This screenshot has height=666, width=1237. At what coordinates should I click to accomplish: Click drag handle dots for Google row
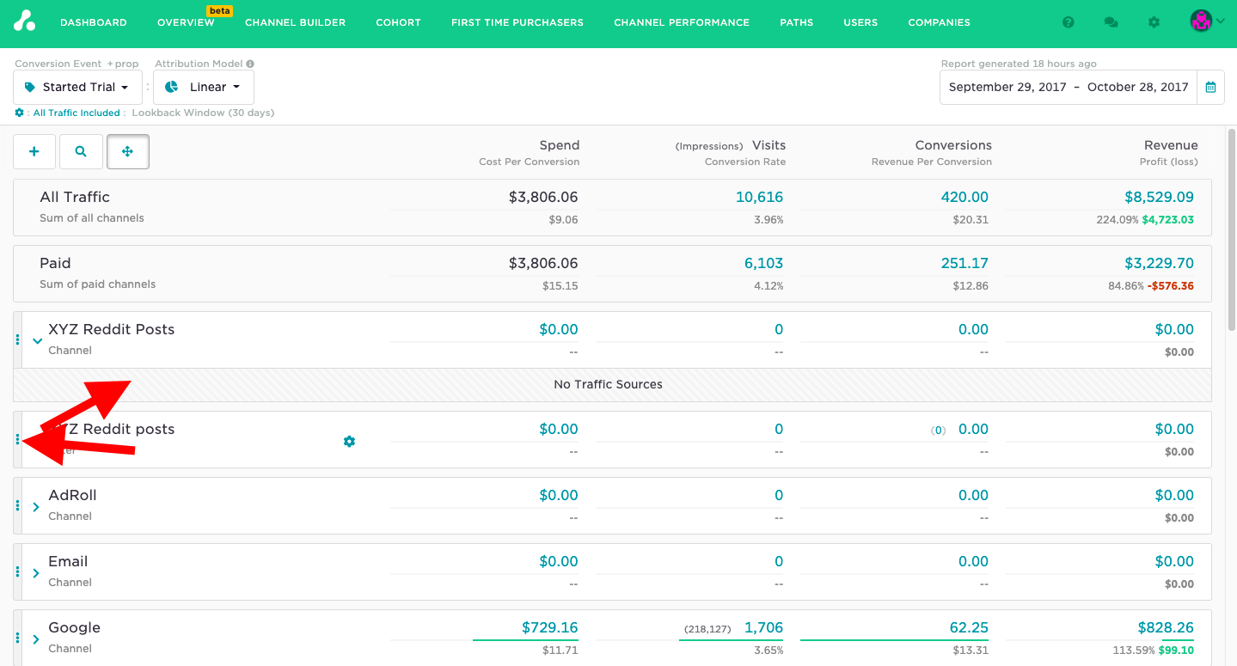17,638
